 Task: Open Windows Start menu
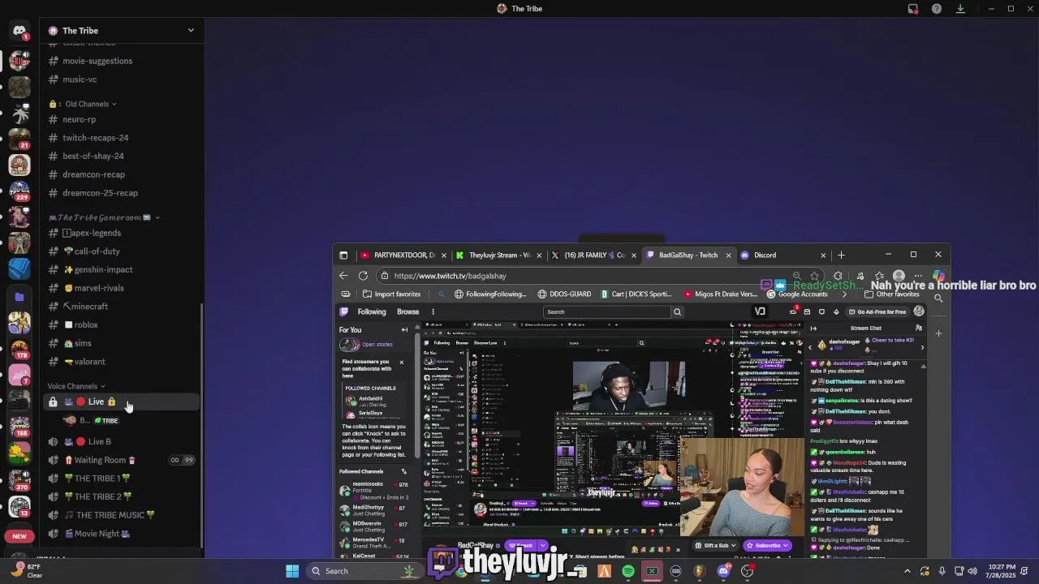pos(292,571)
